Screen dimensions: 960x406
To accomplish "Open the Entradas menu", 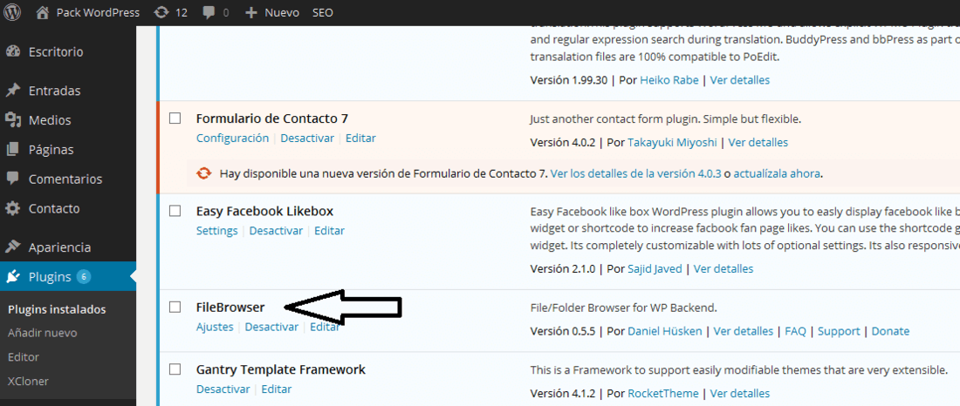I will point(54,91).
